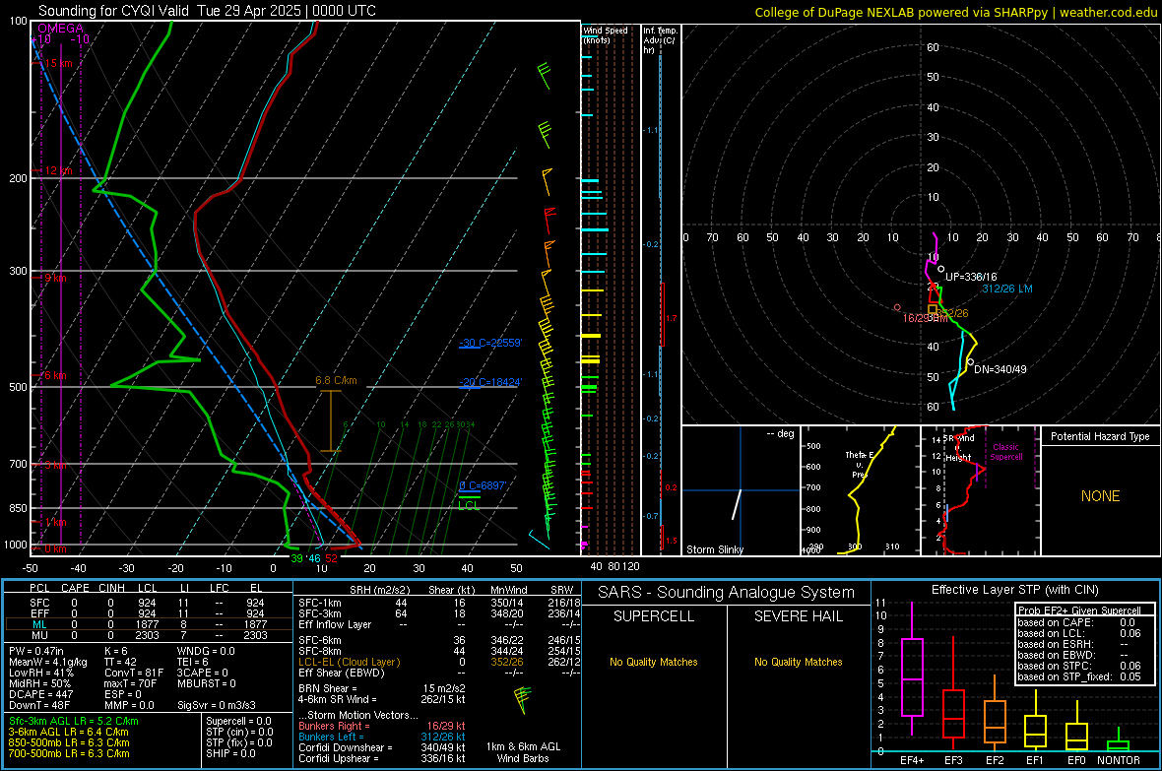Click the 'BRN Shear =' row

pyautogui.click(x=382, y=688)
